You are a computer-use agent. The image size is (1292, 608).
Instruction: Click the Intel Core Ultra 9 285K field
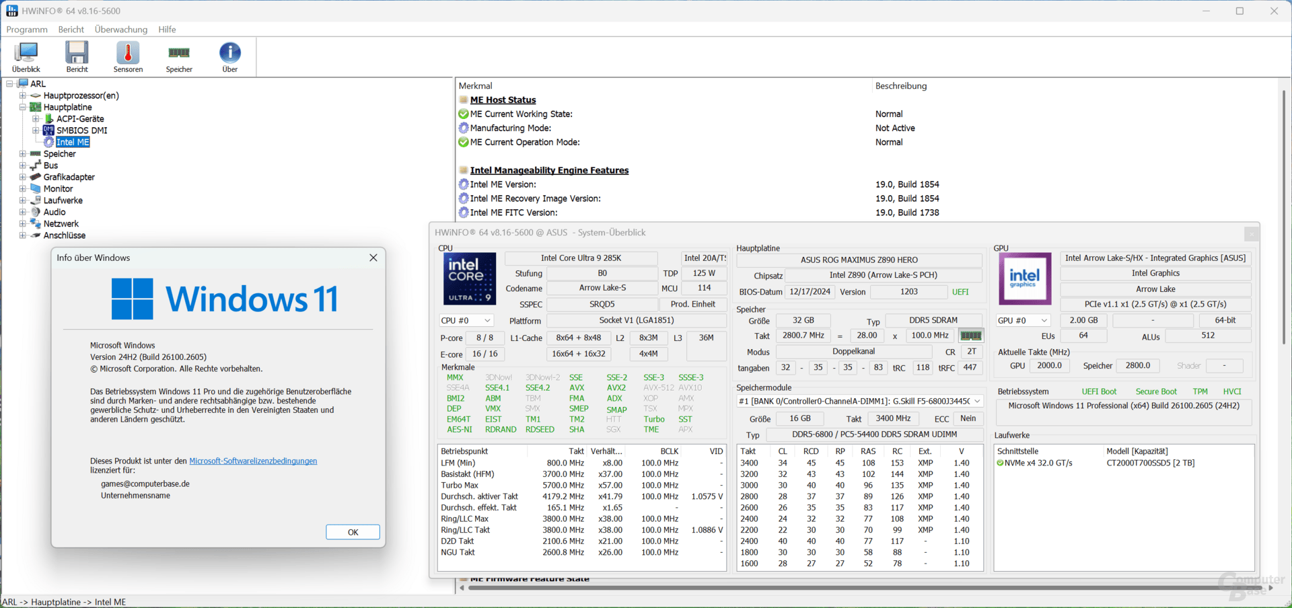[x=581, y=258]
